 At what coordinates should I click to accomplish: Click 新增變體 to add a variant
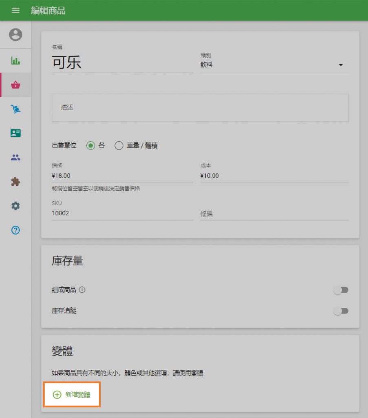[x=72, y=395]
